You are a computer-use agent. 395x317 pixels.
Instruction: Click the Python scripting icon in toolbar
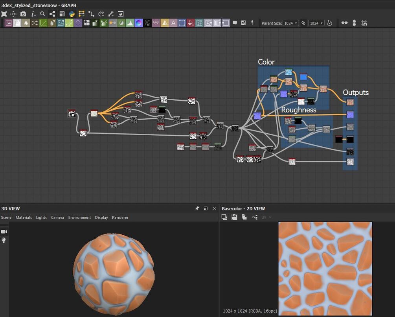point(72,14)
